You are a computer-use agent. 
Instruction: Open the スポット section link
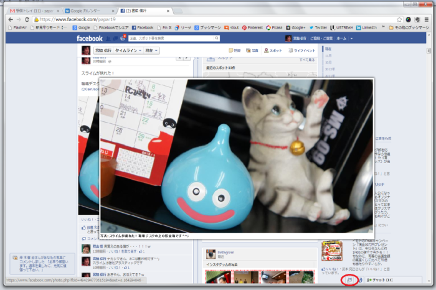(x=273, y=50)
